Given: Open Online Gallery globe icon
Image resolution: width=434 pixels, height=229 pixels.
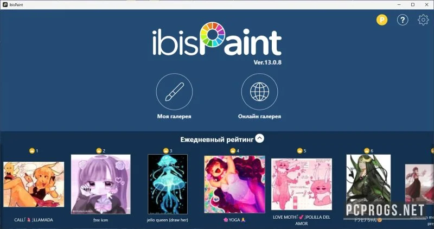Looking at the screenshot, I should pyautogui.click(x=259, y=92).
